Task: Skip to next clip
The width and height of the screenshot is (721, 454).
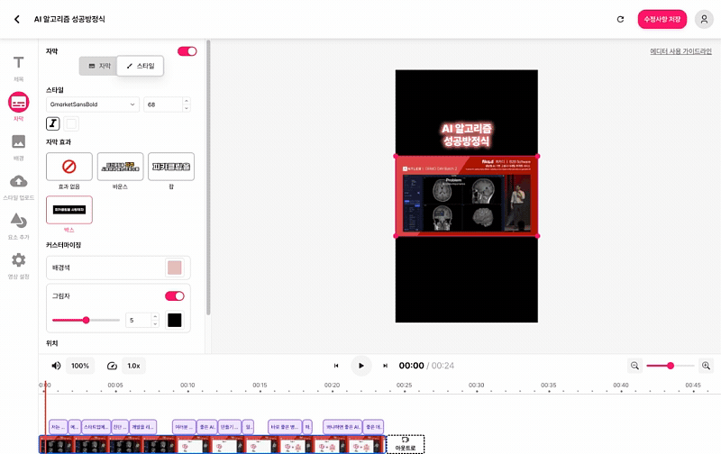Action: (386, 366)
